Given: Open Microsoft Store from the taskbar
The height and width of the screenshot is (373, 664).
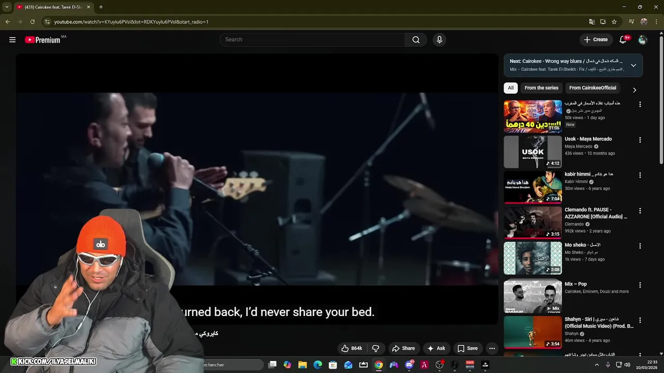Looking at the screenshot, I should (333, 365).
